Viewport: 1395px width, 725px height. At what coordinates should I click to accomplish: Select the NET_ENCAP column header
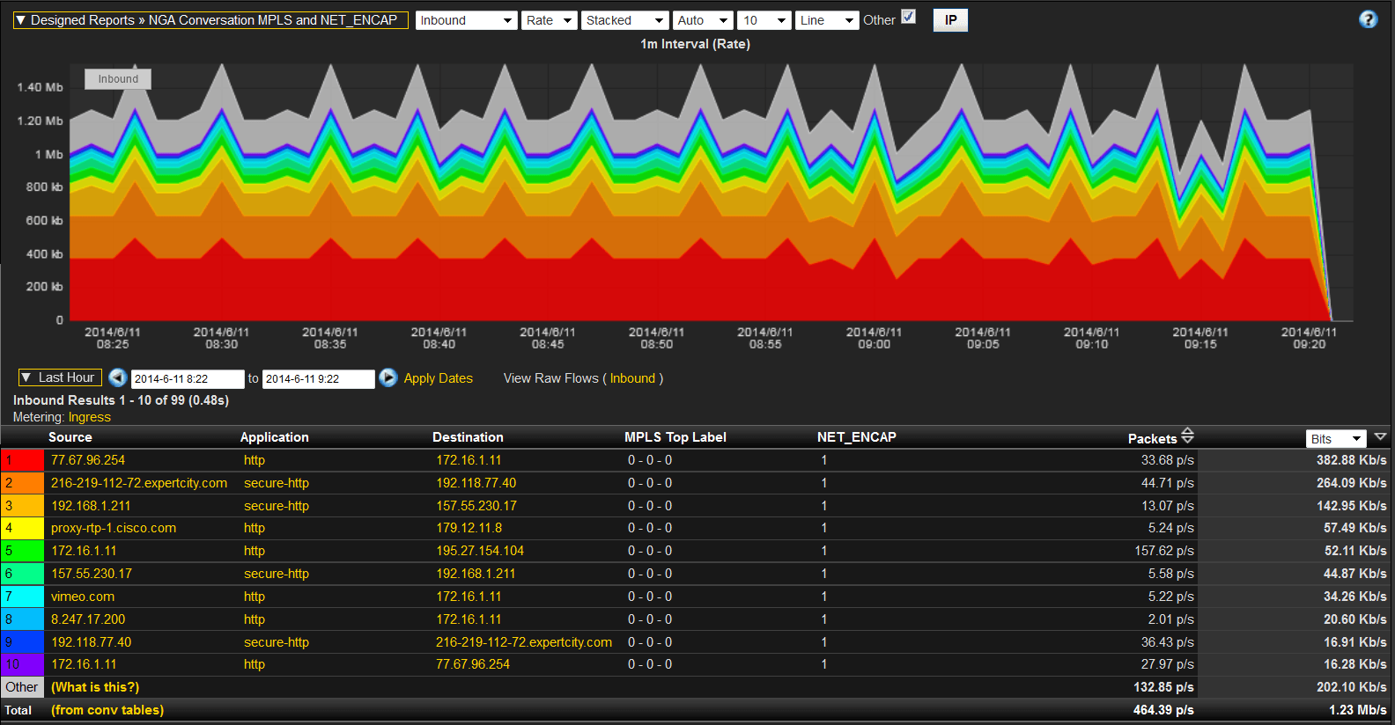point(857,437)
